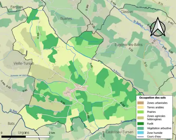Click the Végétation arbustive legend label
This screenshot has width=176, height=140.
click(x=159, y=128)
